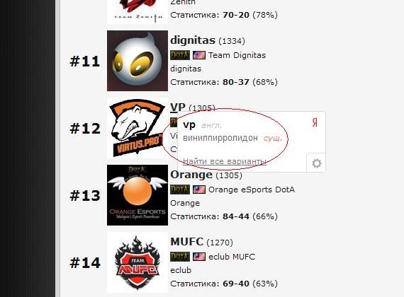The image size is (404, 297).
Task: Click the flag icon beside eclub MUFC
Action: coord(199,257)
